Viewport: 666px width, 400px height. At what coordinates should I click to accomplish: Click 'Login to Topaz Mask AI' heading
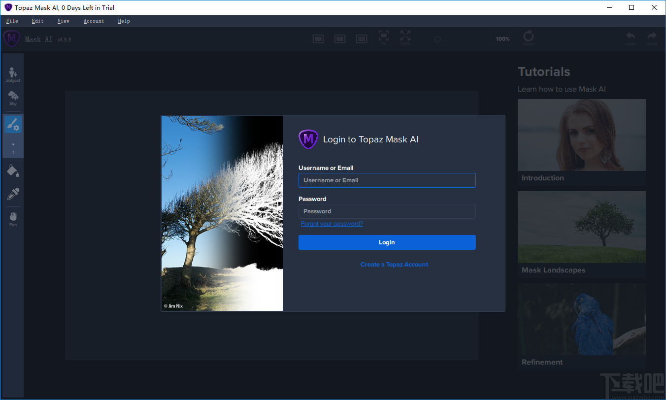[x=371, y=139]
